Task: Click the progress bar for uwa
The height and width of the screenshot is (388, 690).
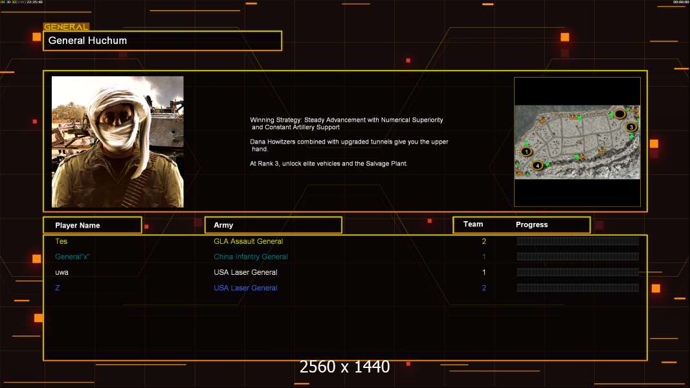Action: click(578, 272)
